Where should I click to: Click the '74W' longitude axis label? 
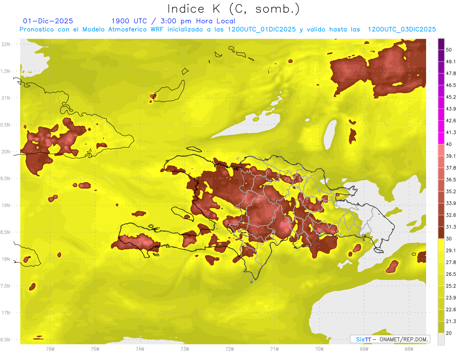tap(140, 349)
